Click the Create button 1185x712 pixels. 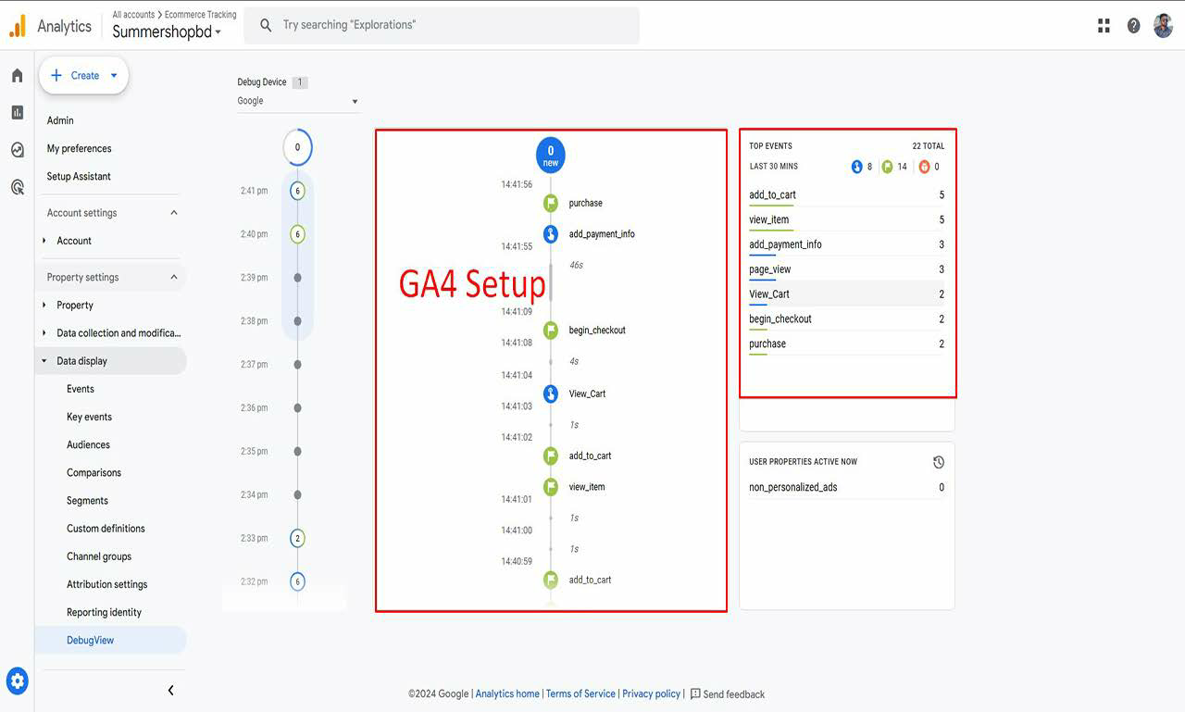click(x=83, y=75)
